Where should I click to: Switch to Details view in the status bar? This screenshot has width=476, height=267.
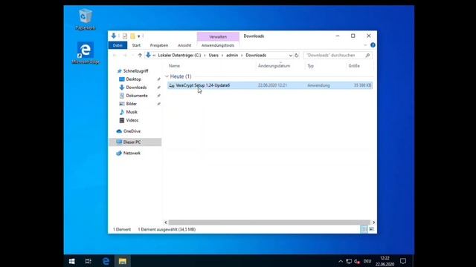(364, 229)
